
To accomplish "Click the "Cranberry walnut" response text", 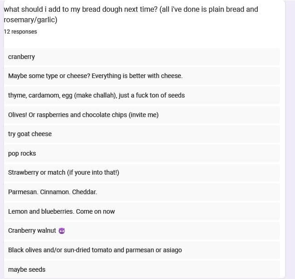I will (32, 230).
